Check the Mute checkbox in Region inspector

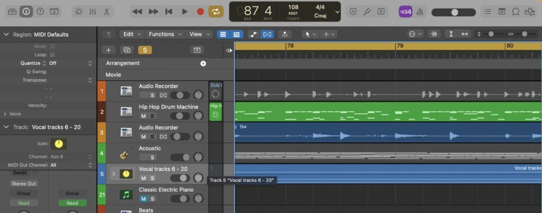click(52, 47)
